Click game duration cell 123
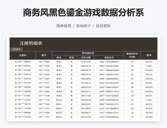This screenshot has width=167, height=128. tap(132, 96)
